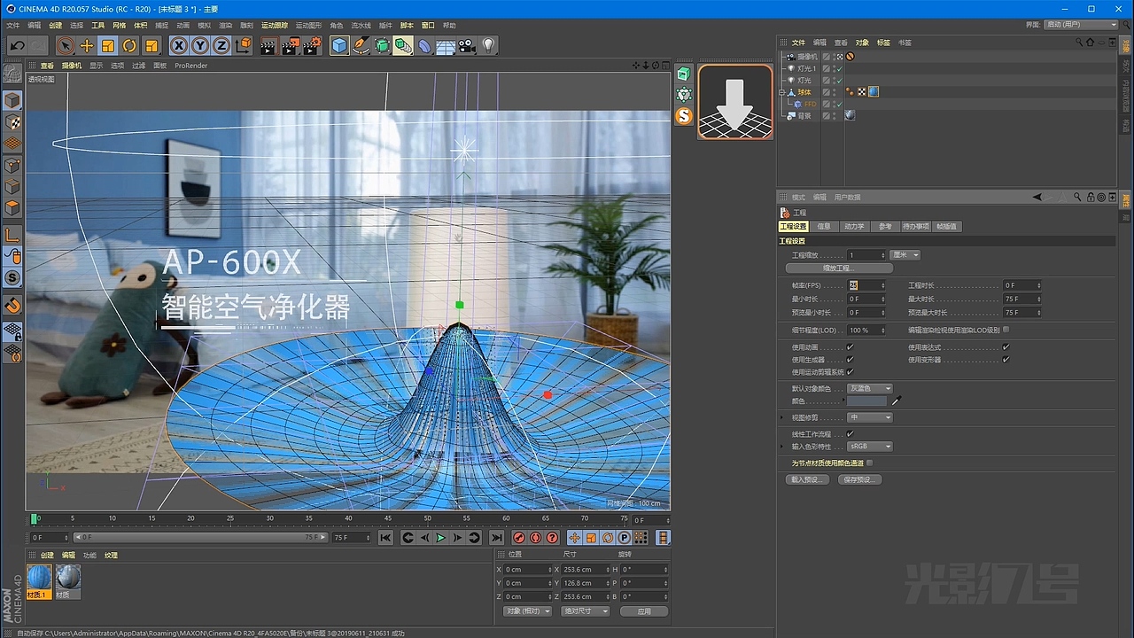
Task: Enable 编辑渲染检视使用渲染LOD级别 checkbox
Action: pos(1006,330)
